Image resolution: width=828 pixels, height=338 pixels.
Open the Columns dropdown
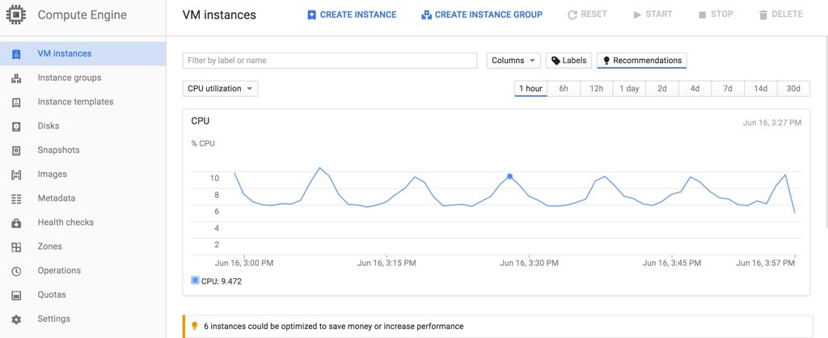pyautogui.click(x=513, y=60)
